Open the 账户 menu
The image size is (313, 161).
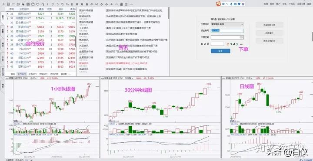click(x=278, y=4)
